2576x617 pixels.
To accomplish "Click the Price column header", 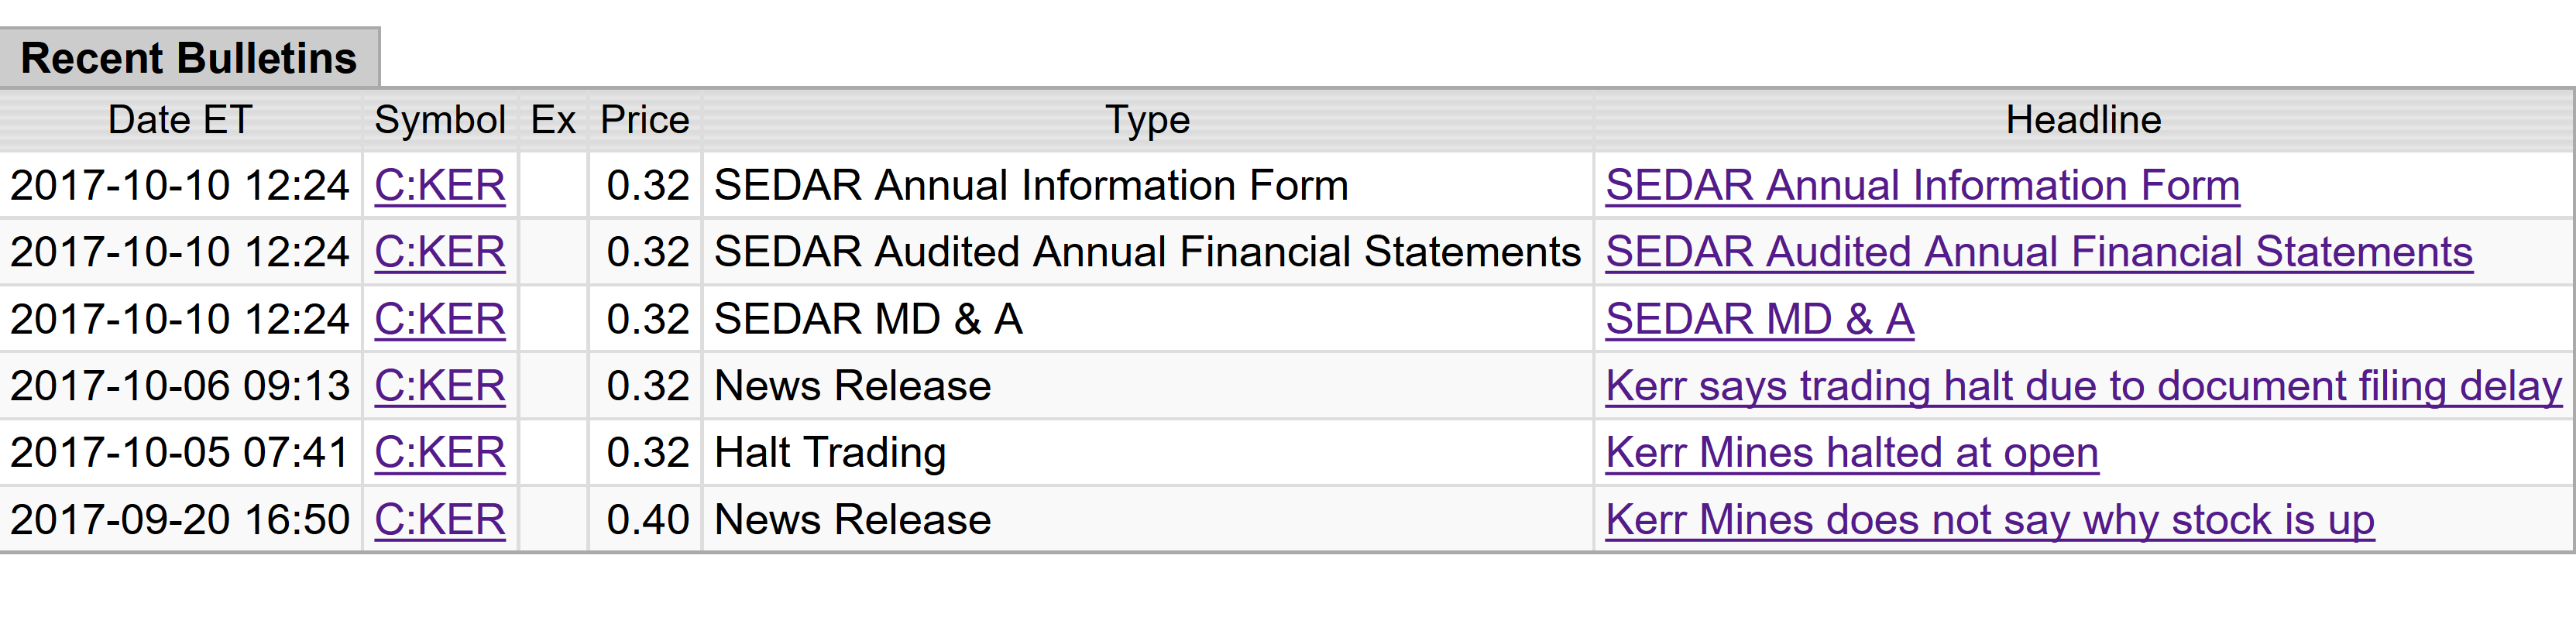I will [645, 120].
